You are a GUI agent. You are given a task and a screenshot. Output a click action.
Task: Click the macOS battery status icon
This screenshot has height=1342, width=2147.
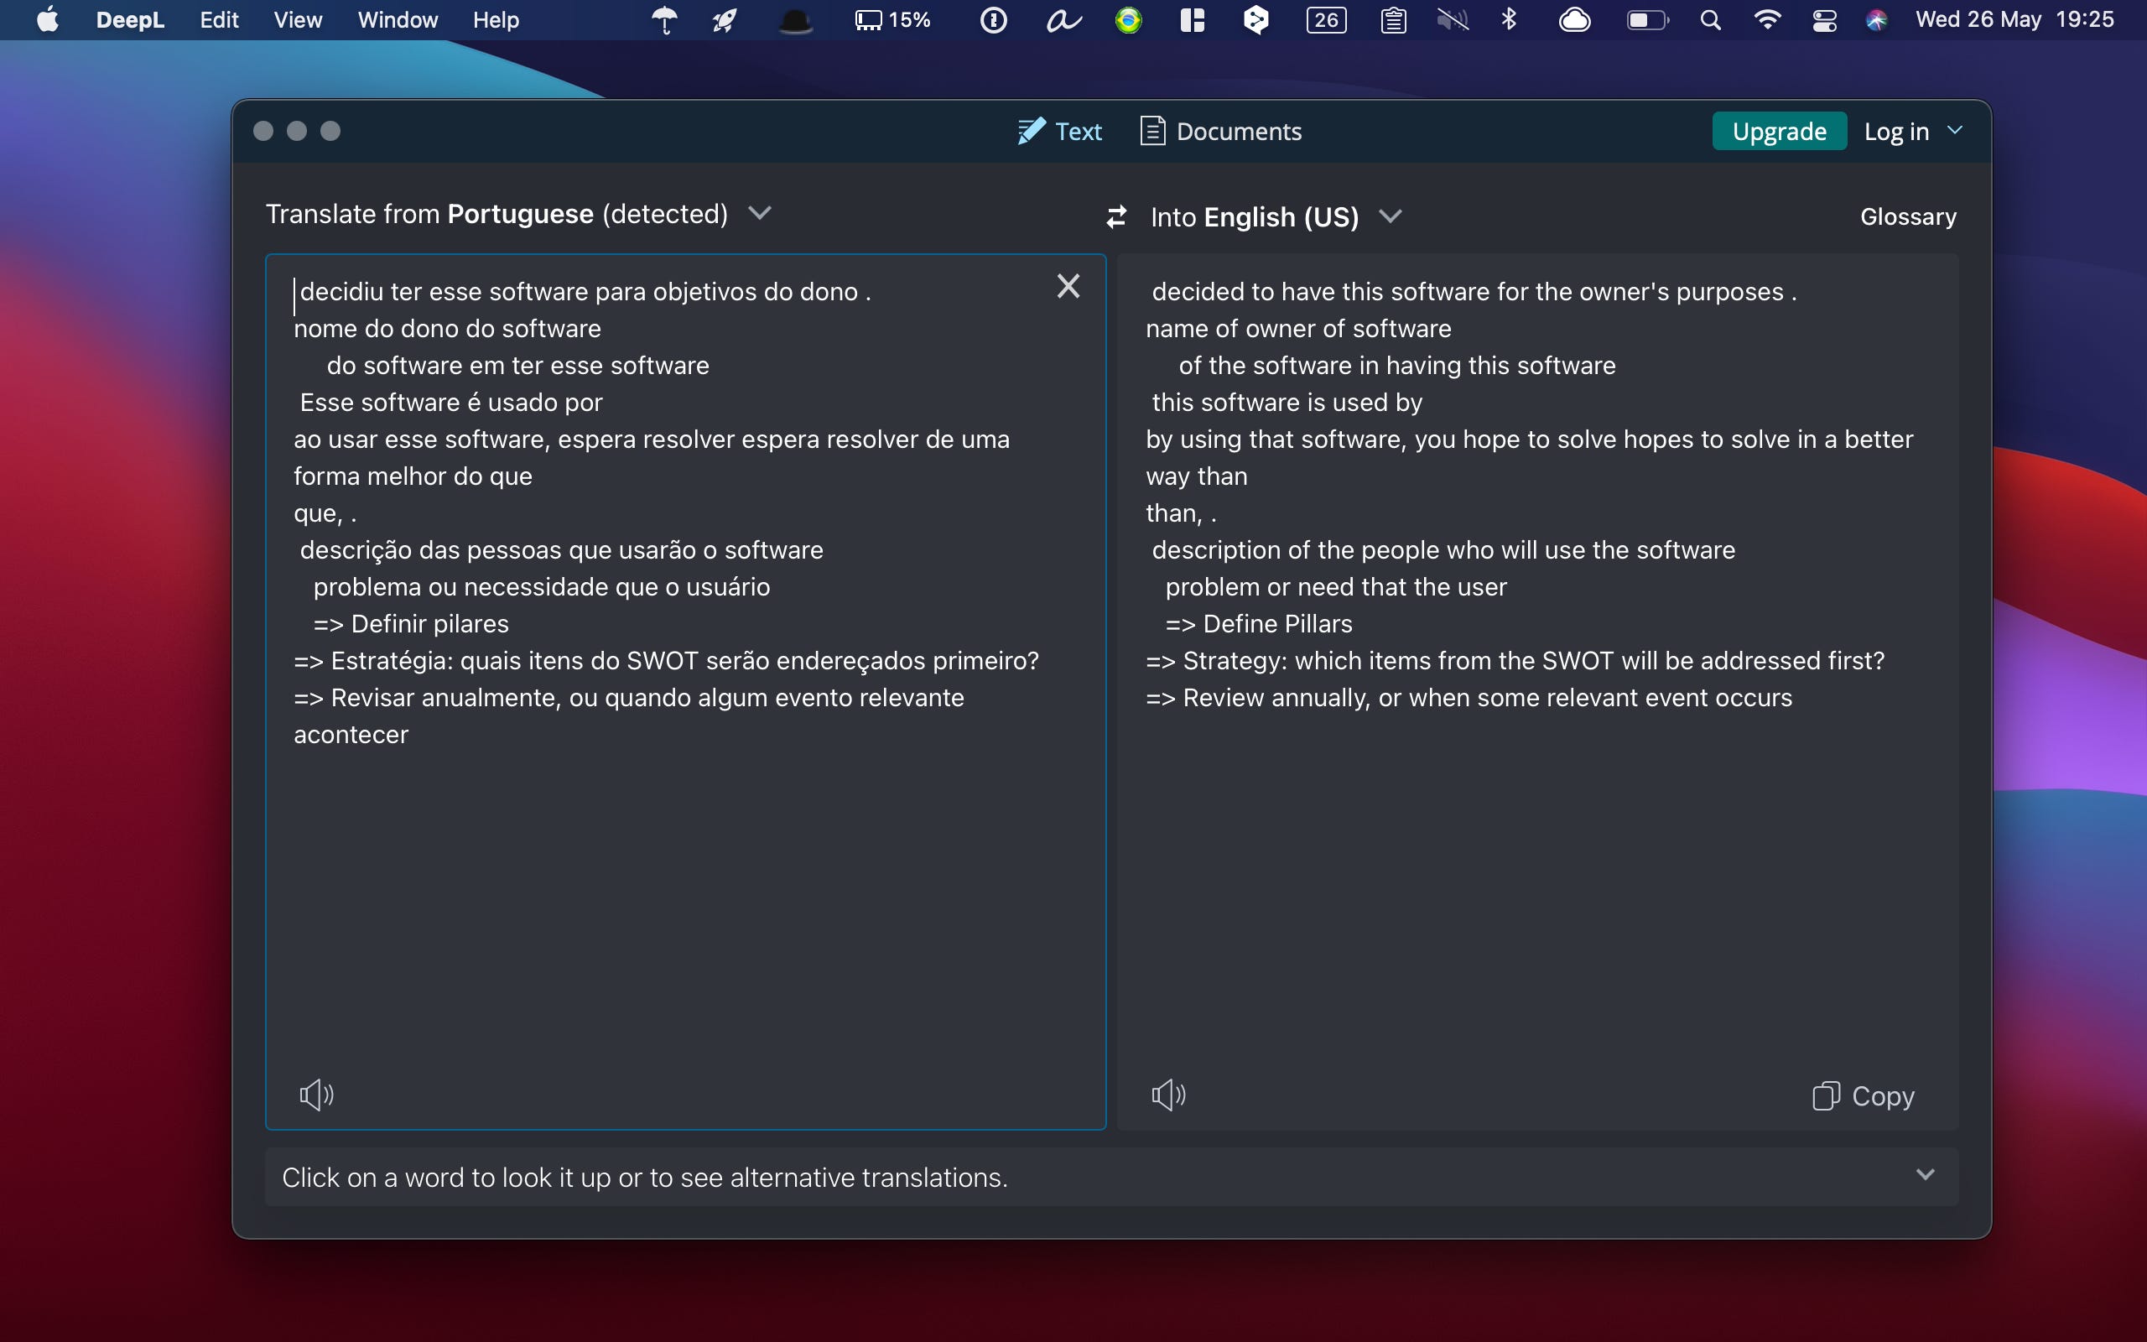click(x=1645, y=20)
